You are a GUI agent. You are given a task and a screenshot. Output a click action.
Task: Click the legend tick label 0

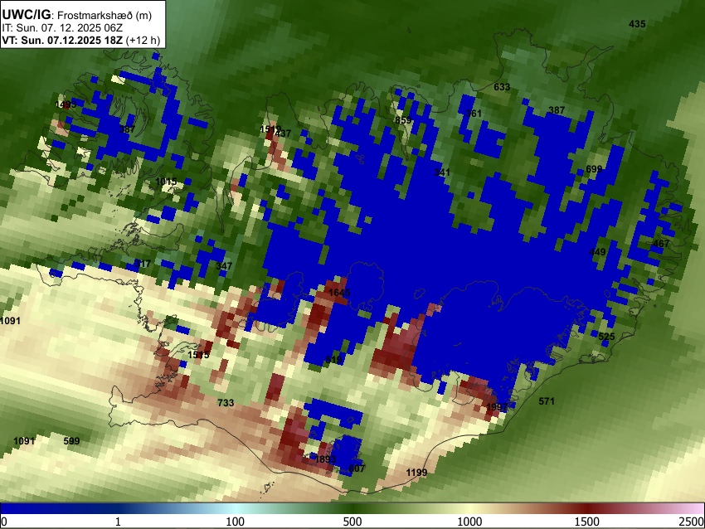pos(4,522)
